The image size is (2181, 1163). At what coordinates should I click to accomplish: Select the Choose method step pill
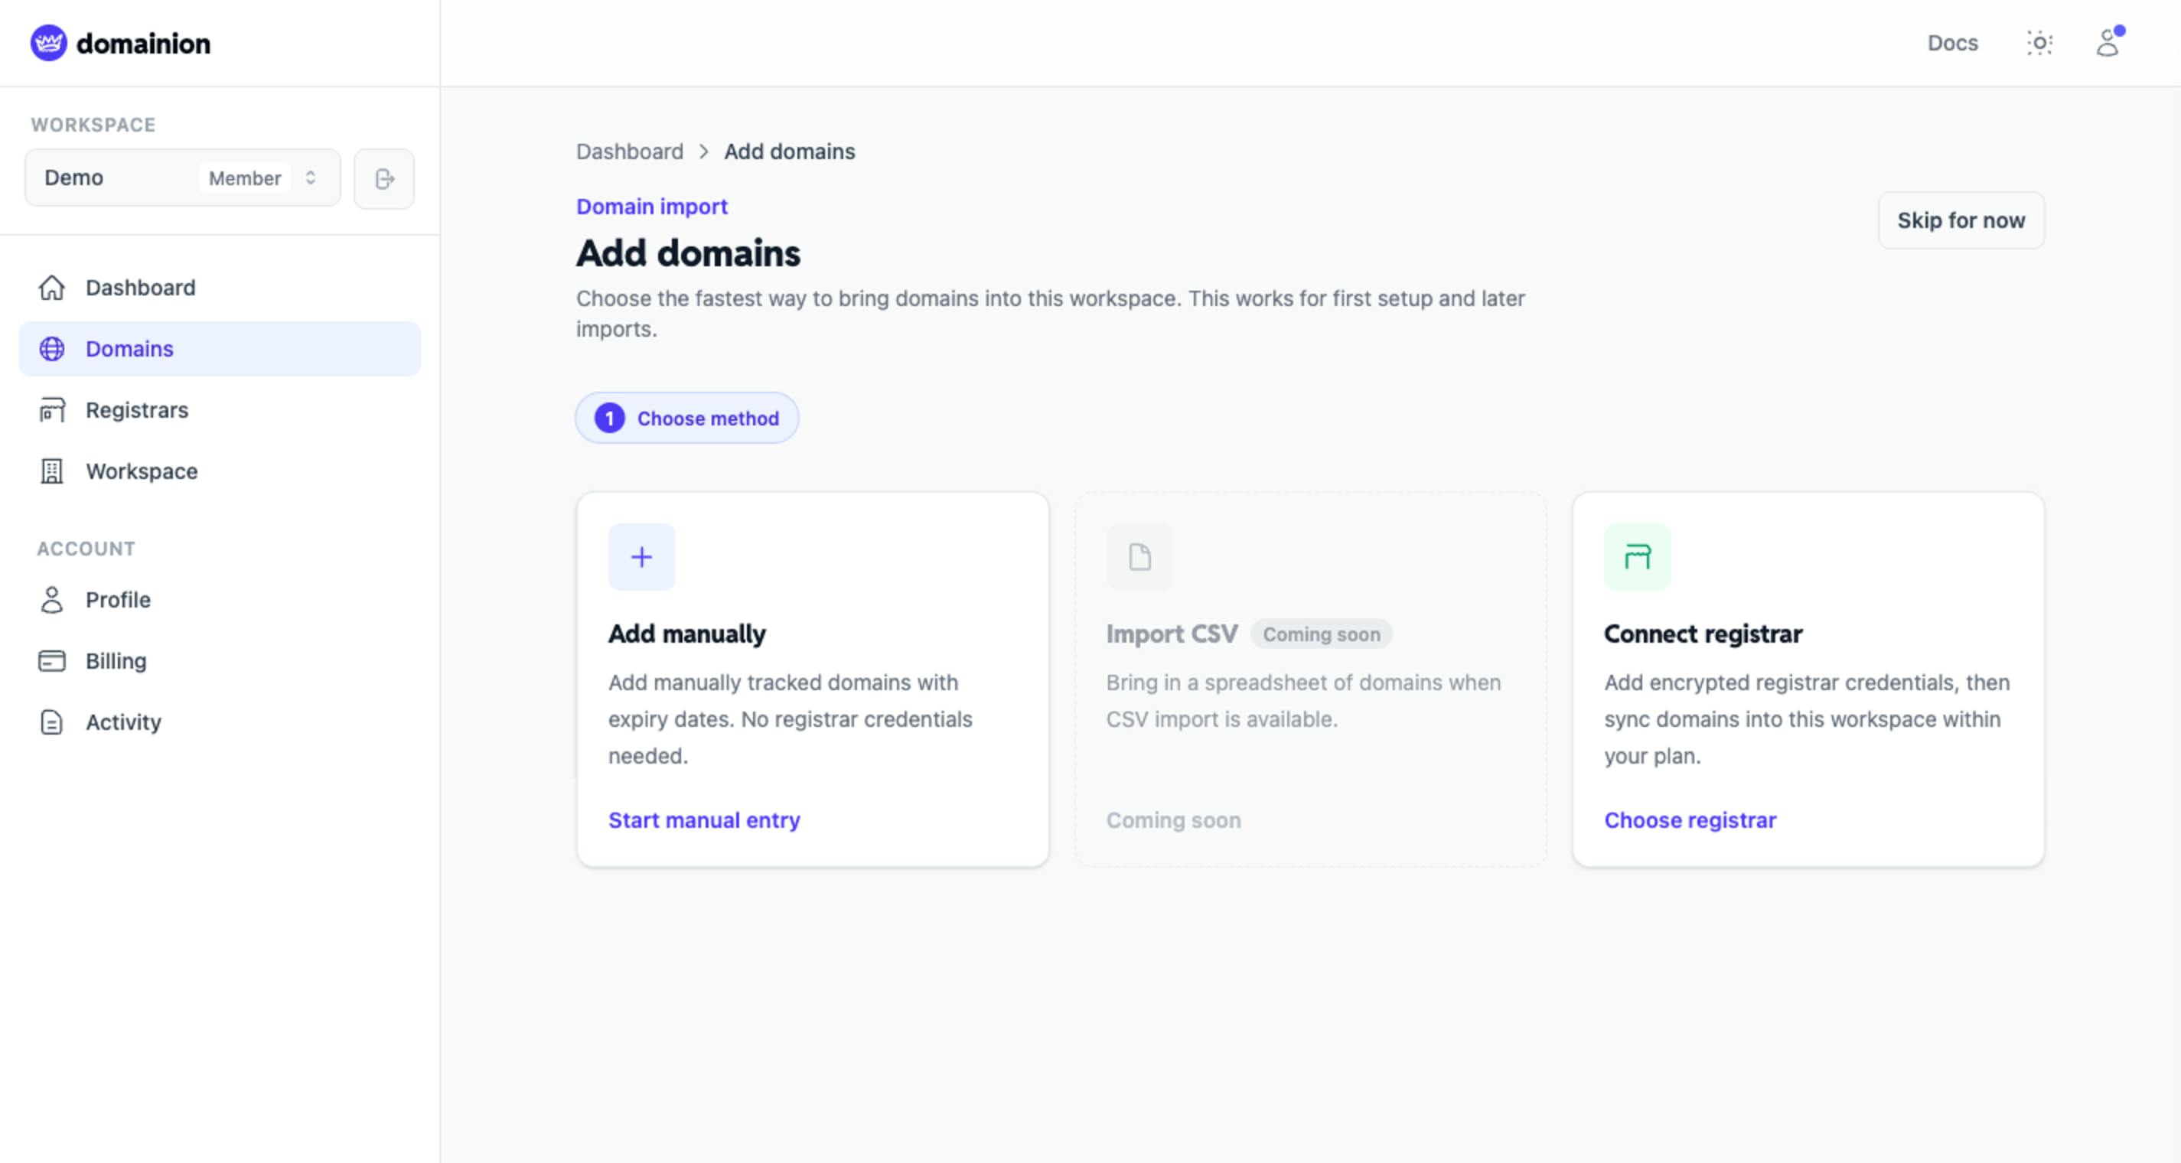[686, 418]
